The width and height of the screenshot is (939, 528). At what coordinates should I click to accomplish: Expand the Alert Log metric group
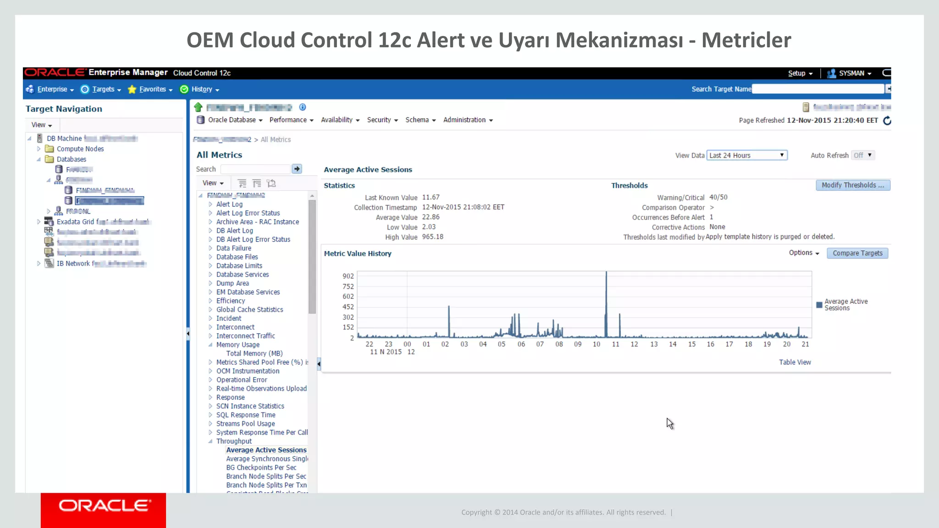(210, 204)
